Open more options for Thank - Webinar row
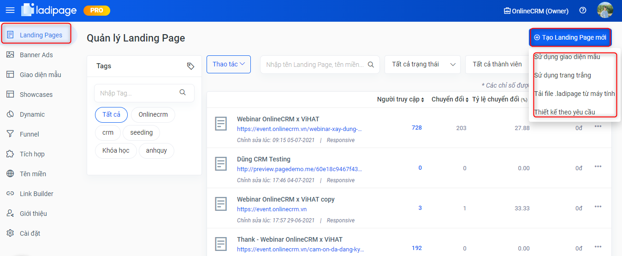This screenshot has height=256, width=622. click(598, 247)
